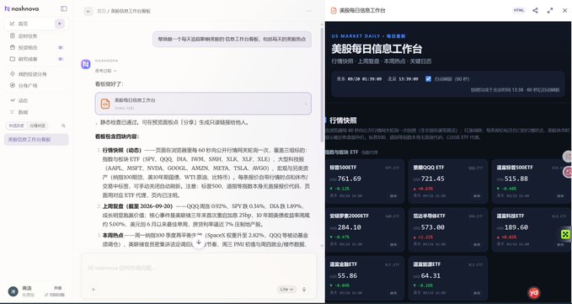Toggle the 自动刷新 (60 秒) checkbox
This screenshot has height=304, width=572.
428,78
